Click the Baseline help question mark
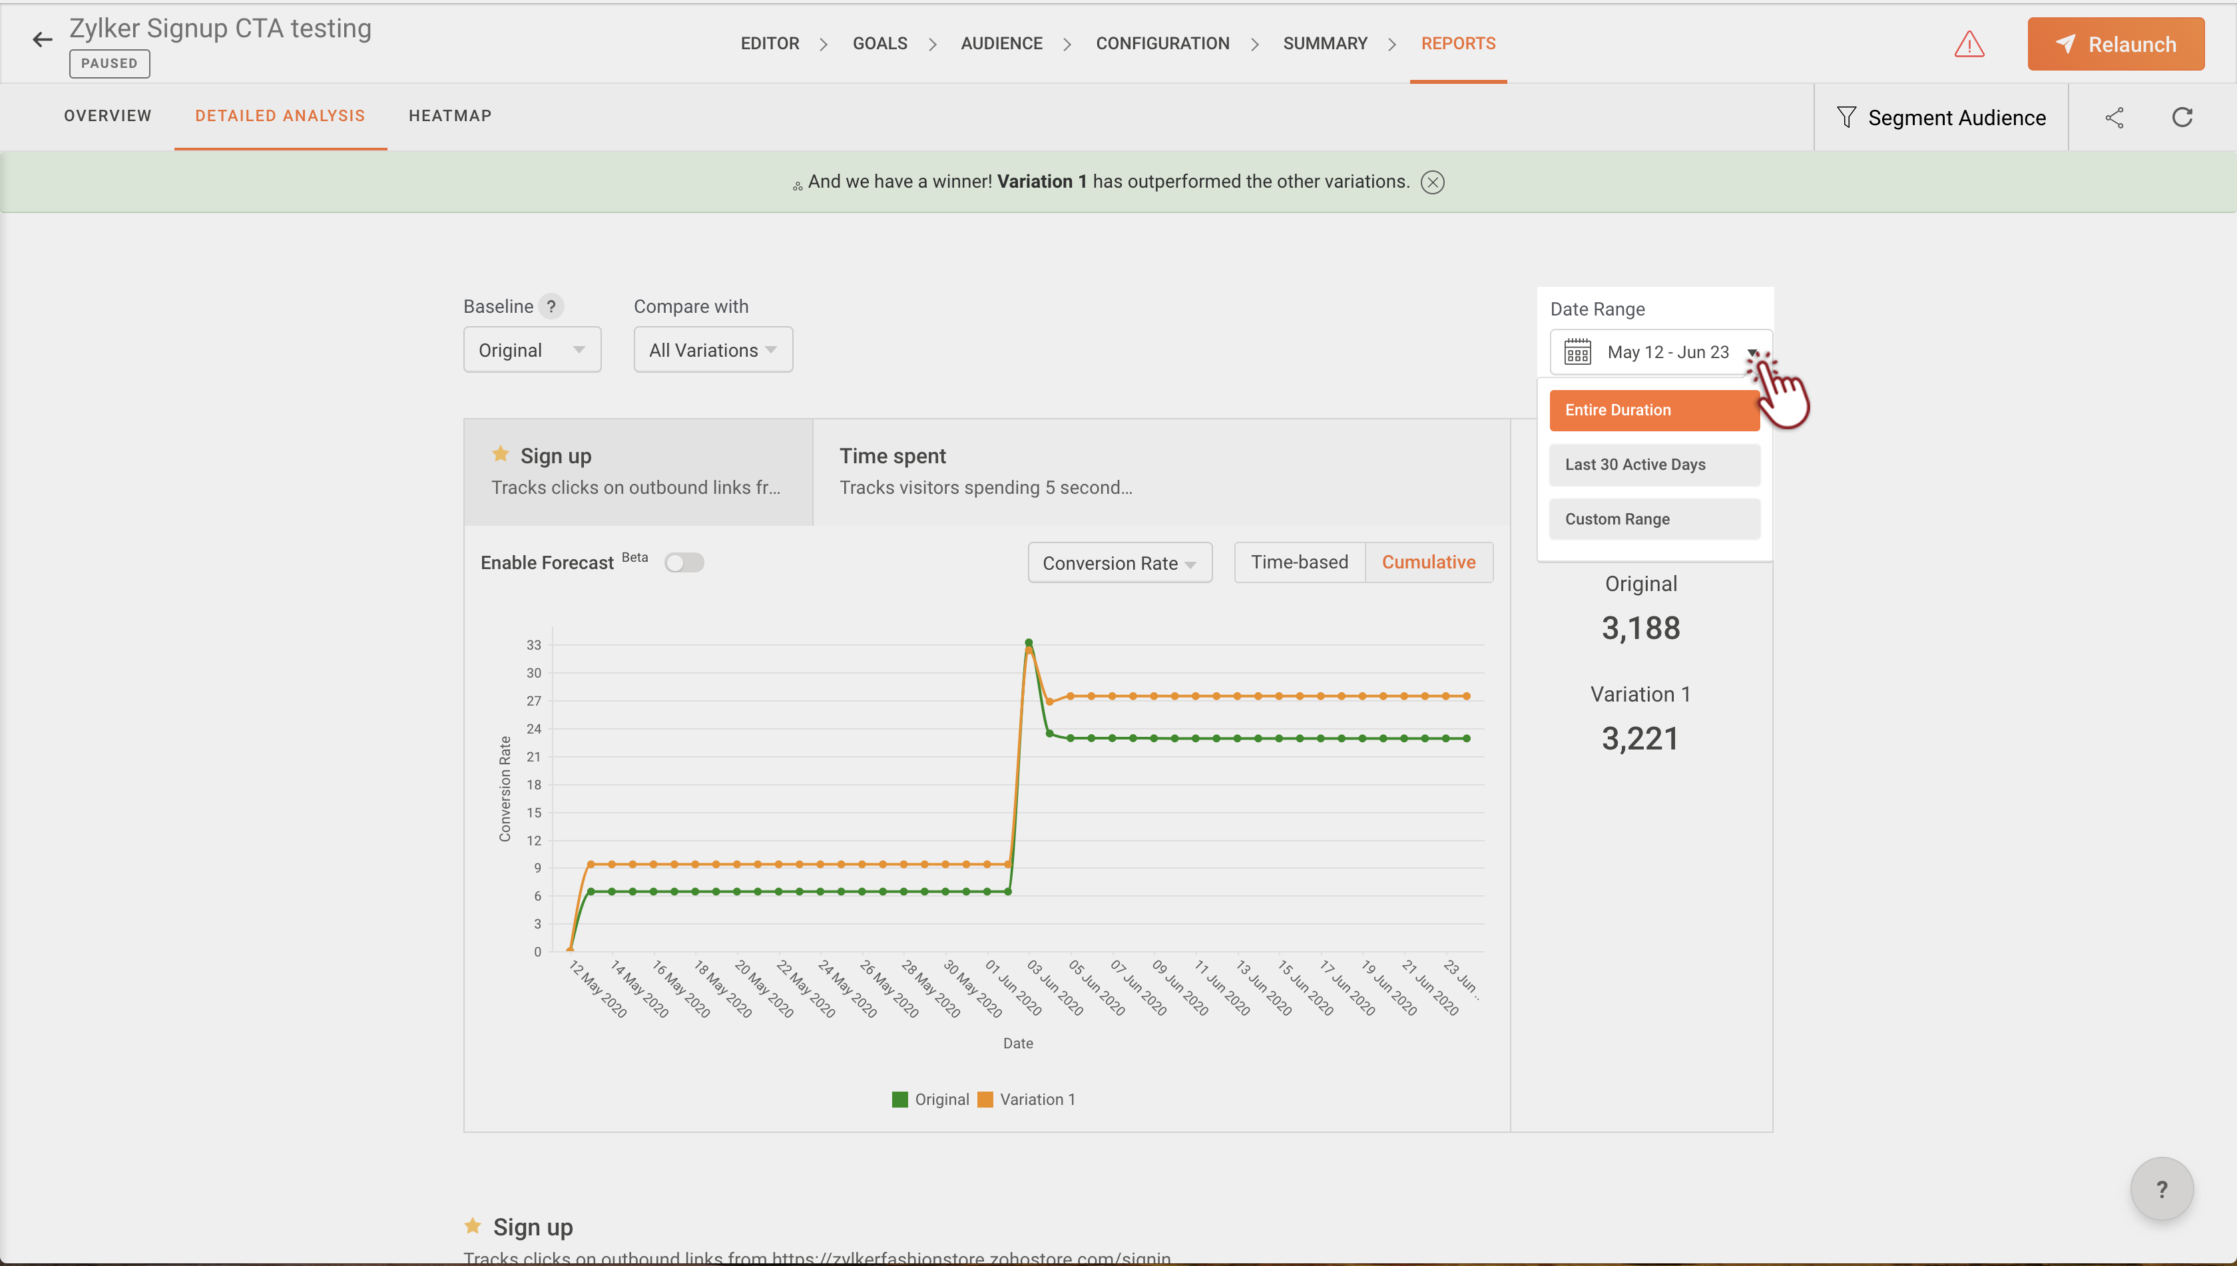The width and height of the screenshot is (2237, 1266). (x=551, y=306)
